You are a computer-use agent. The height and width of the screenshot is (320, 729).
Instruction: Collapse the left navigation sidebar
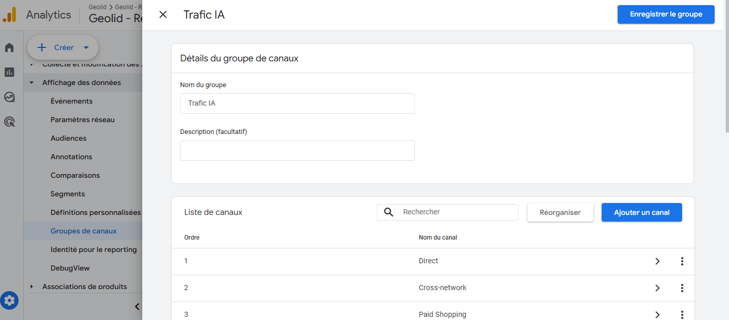(x=137, y=306)
